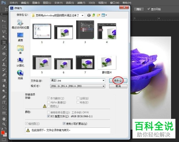Select the Rectangle shape tool
The width and height of the screenshot is (179, 142).
click(4, 113)
